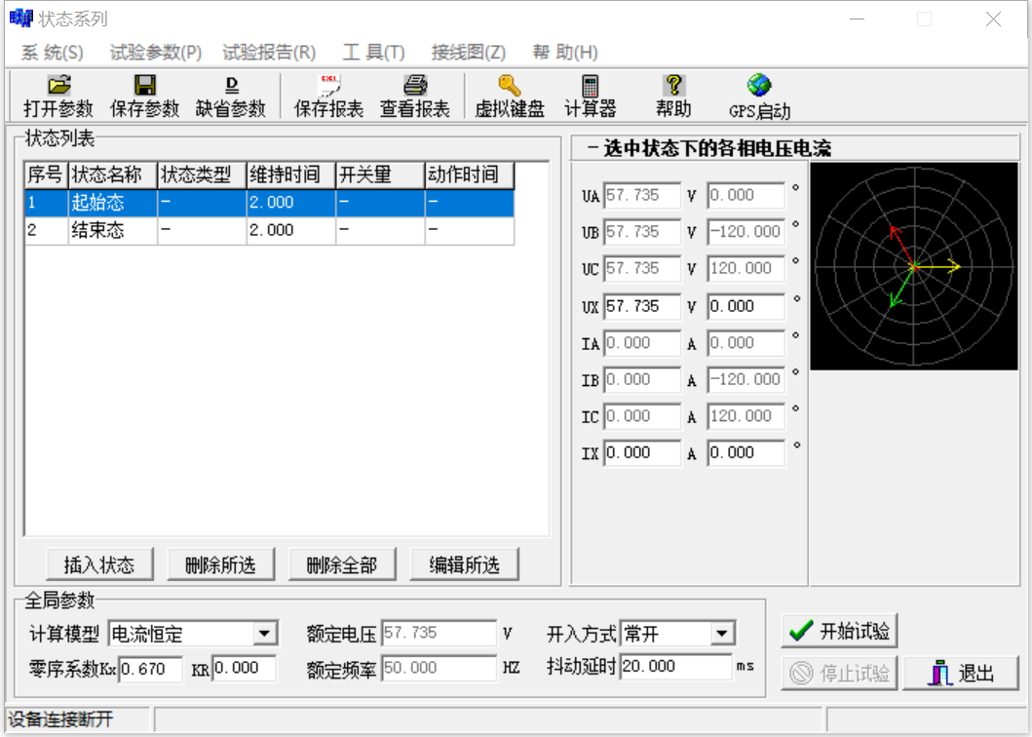
Task: Open the 计算模型 calculation model dropdown
Action: pos(263,634)
